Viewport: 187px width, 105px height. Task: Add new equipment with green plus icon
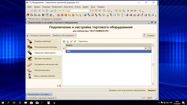(x=64, y=41)
